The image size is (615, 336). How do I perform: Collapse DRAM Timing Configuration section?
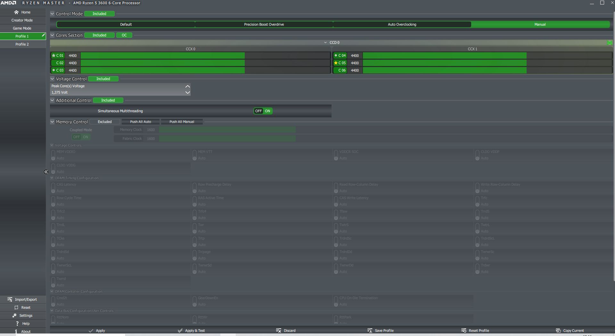(52, 178)
